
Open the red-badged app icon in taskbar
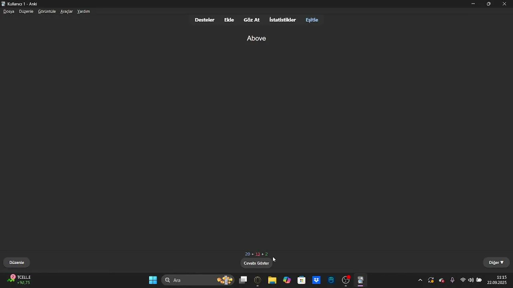pyautogui.click(x=347, y=280)
